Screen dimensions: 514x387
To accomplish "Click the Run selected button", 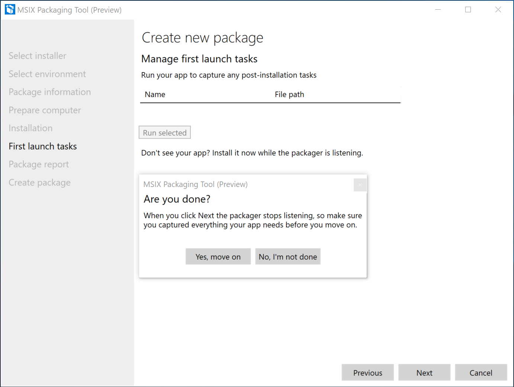I will [165, 132].
